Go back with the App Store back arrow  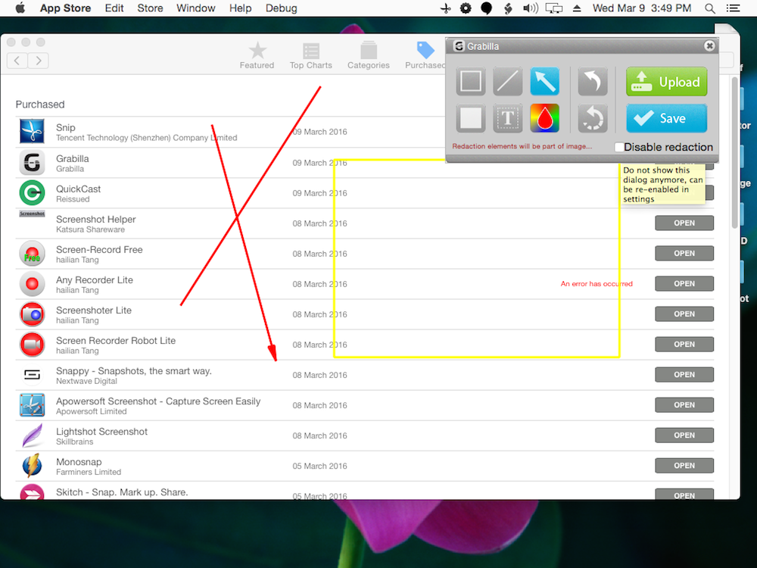point(17,61)
